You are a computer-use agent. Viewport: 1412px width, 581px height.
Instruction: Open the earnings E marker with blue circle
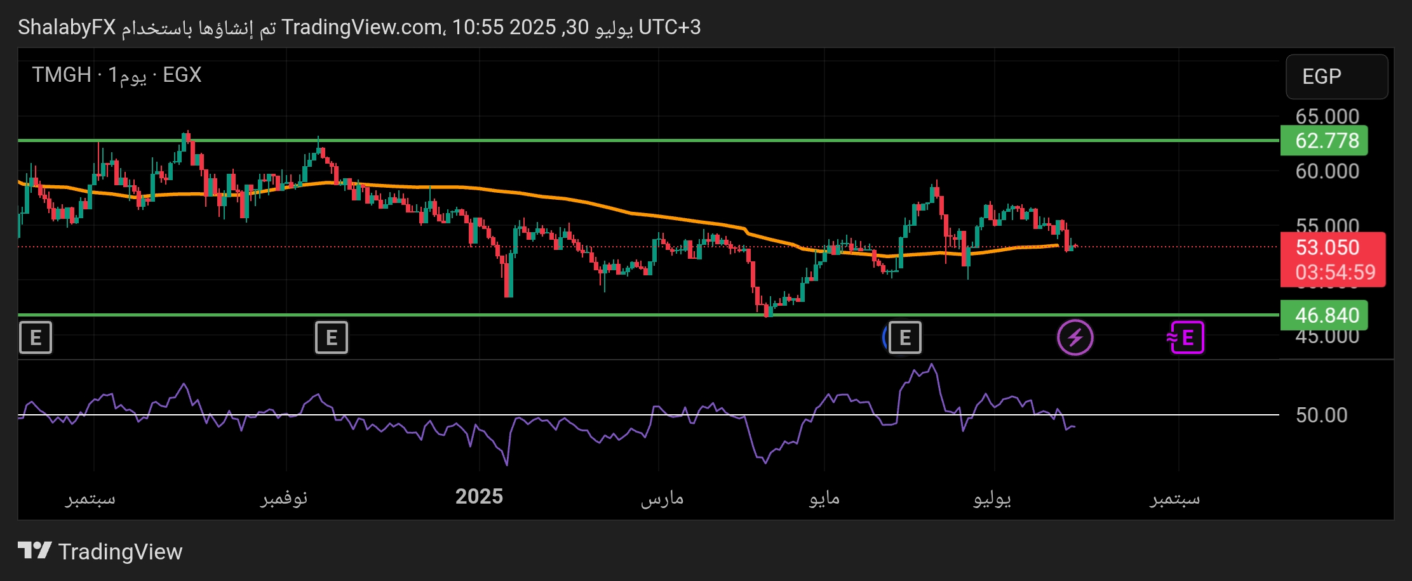(x=904, y=337)
